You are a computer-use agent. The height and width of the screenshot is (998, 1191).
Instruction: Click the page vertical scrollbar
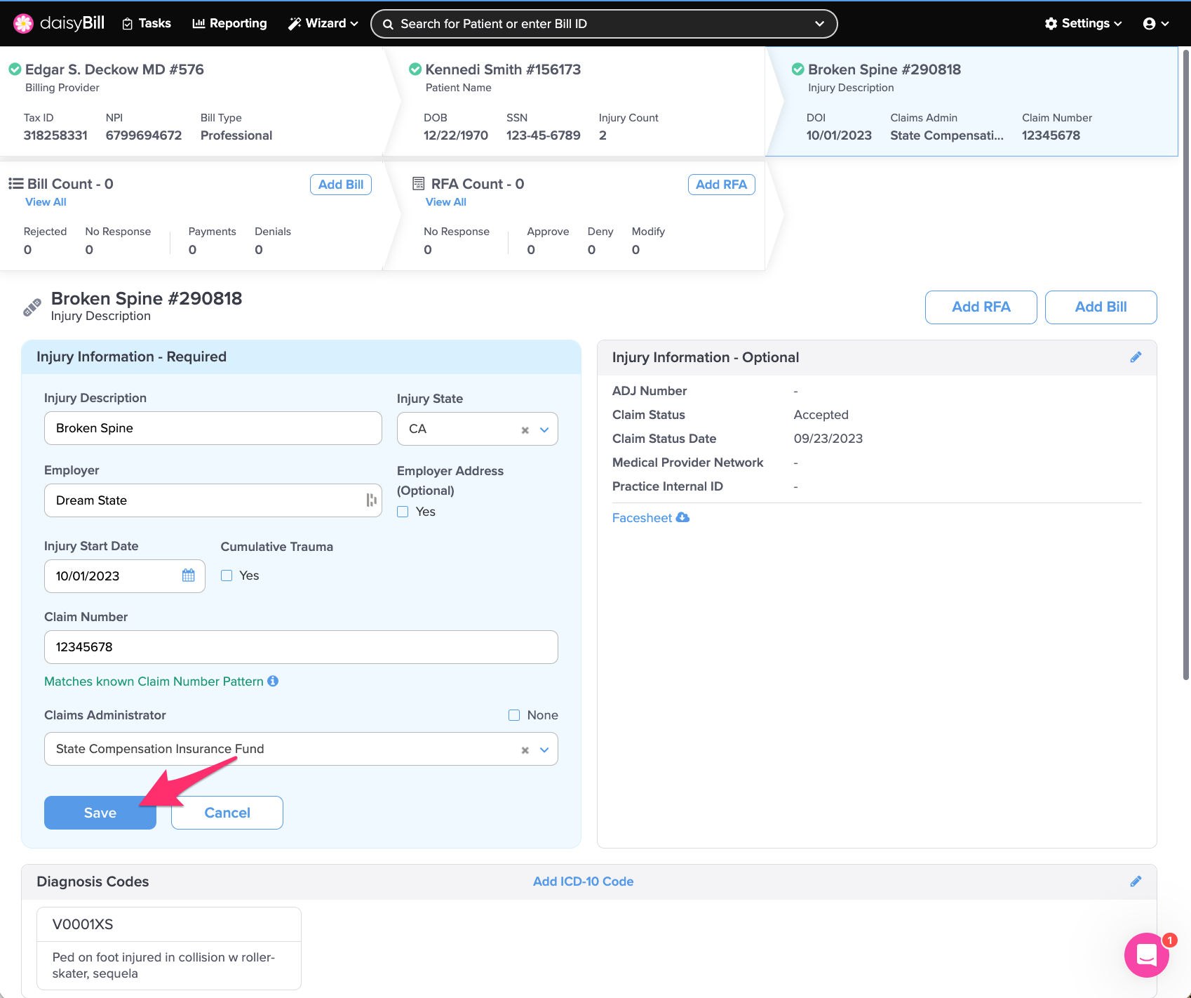1185,365
